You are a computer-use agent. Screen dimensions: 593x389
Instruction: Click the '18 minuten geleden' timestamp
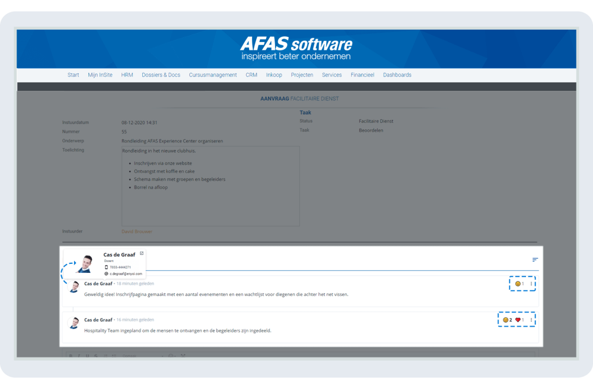tap(135, 283)
